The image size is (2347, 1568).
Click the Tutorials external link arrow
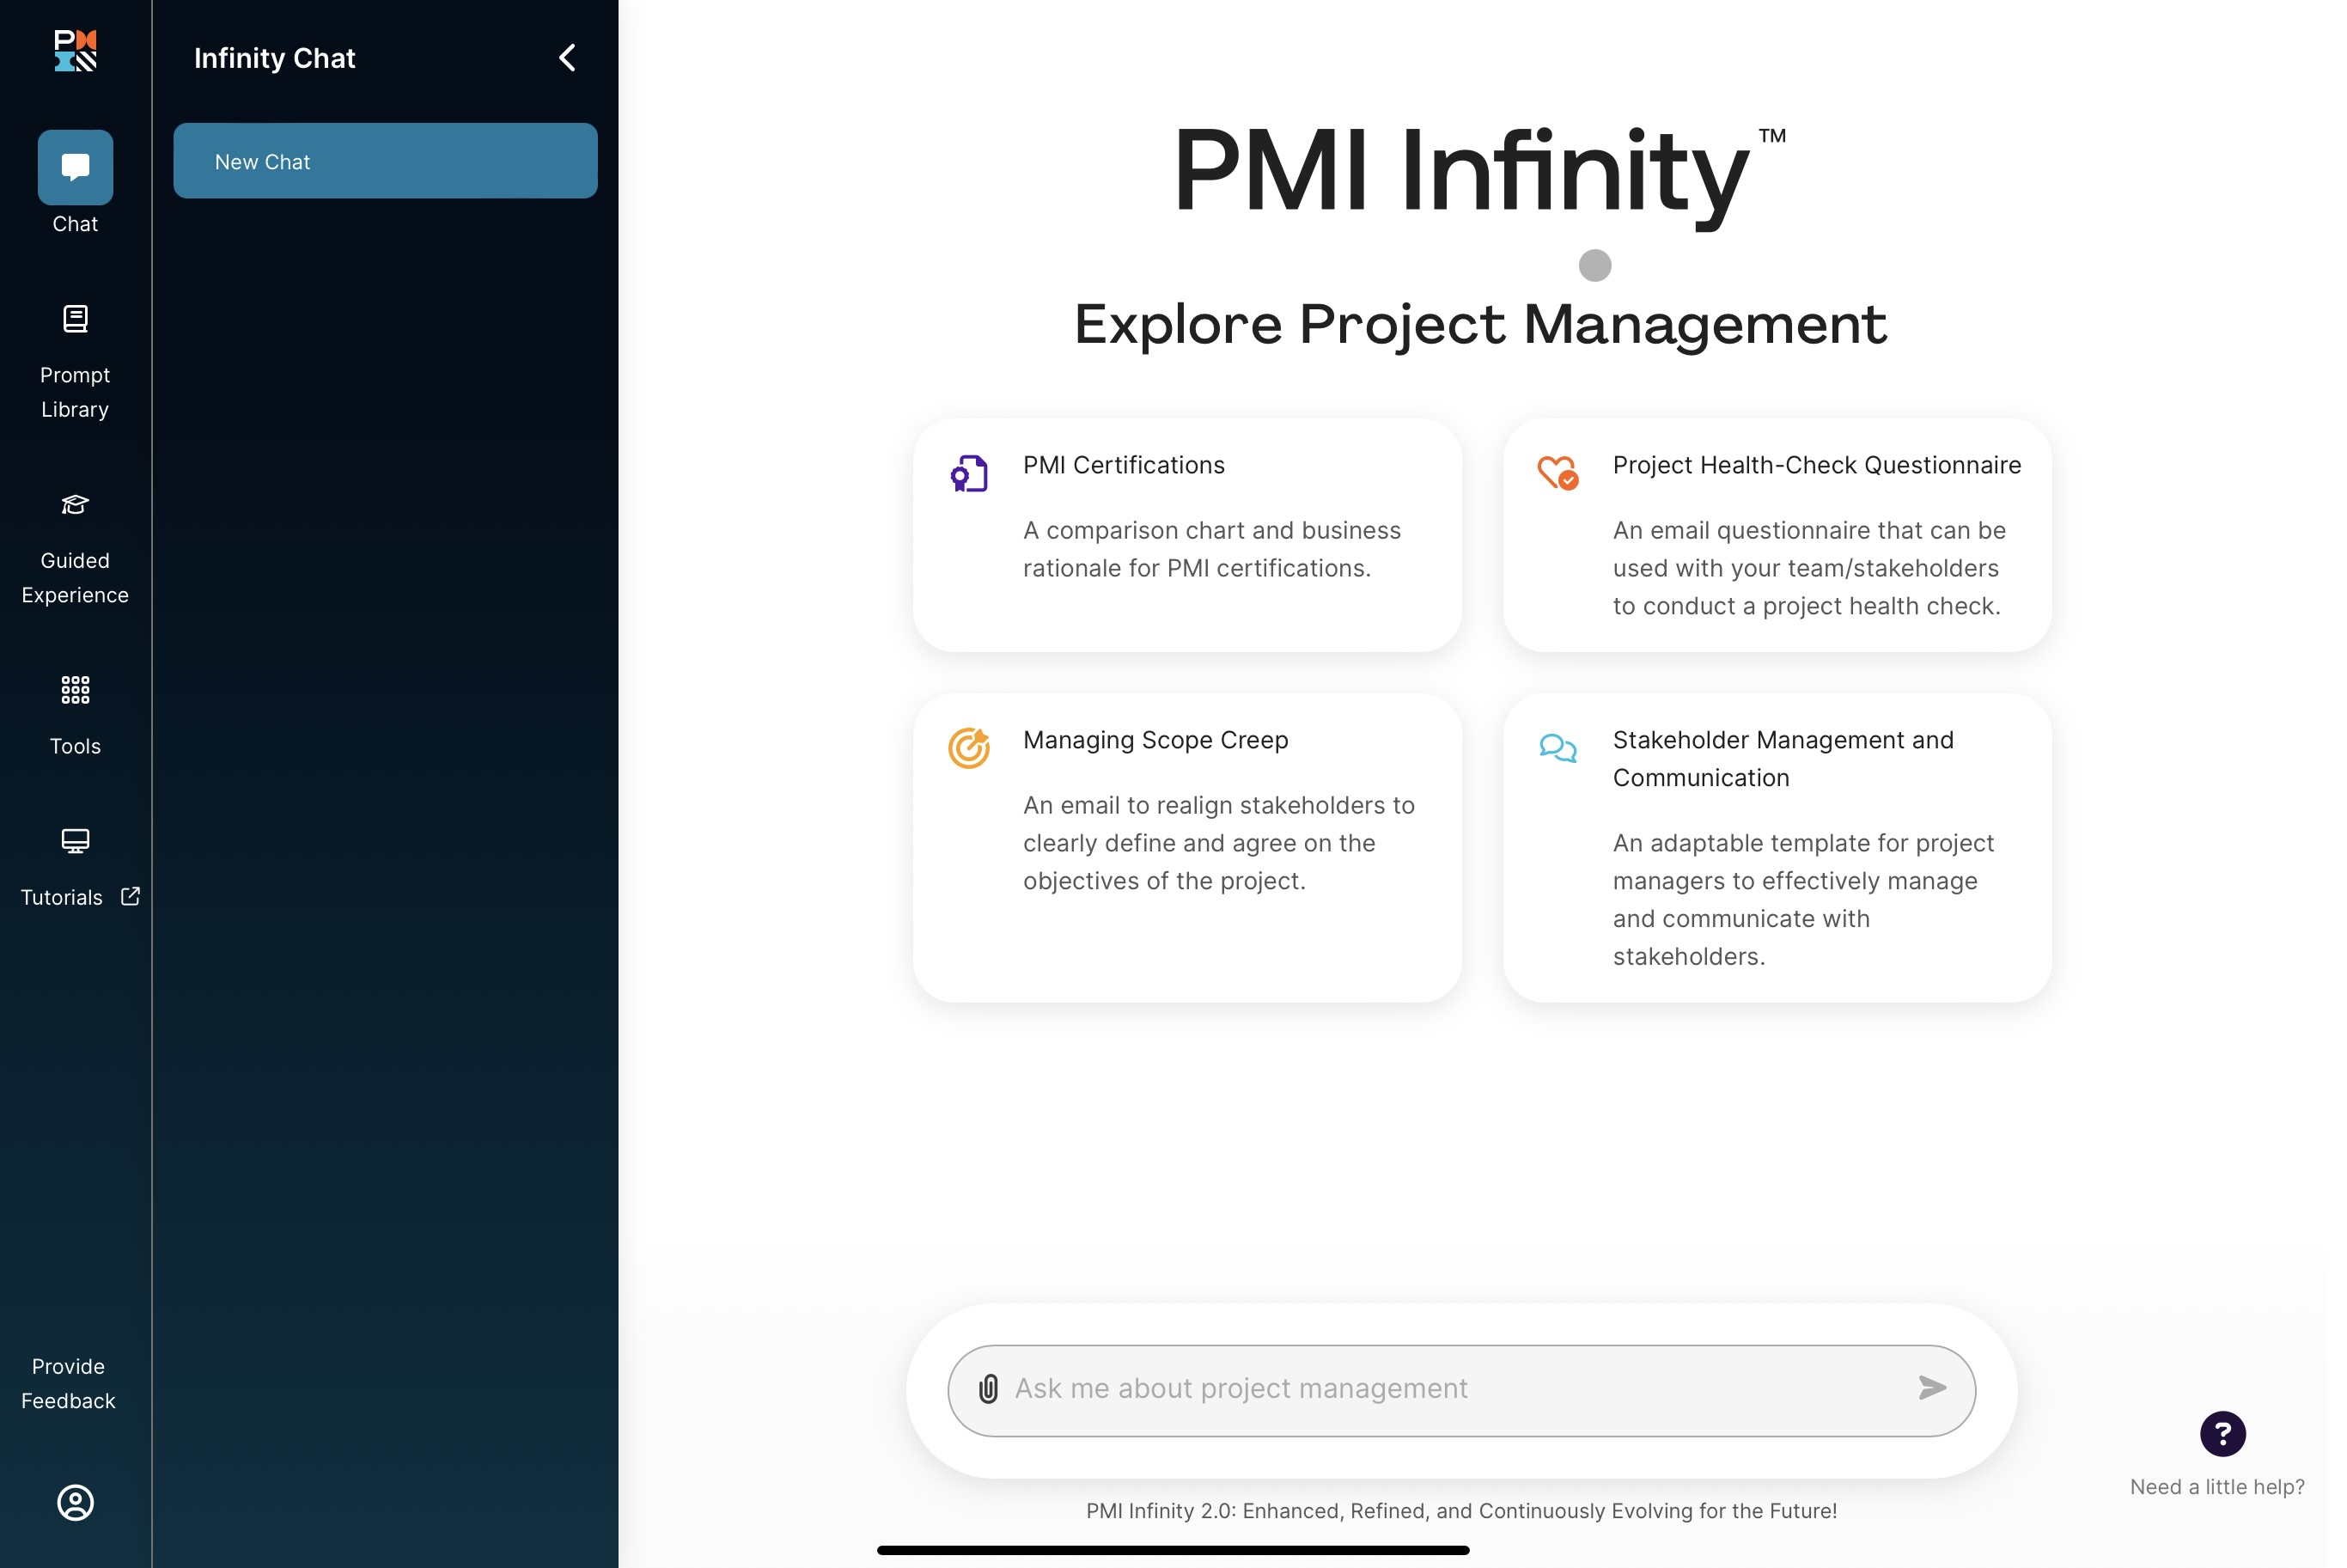click(130, 896)
